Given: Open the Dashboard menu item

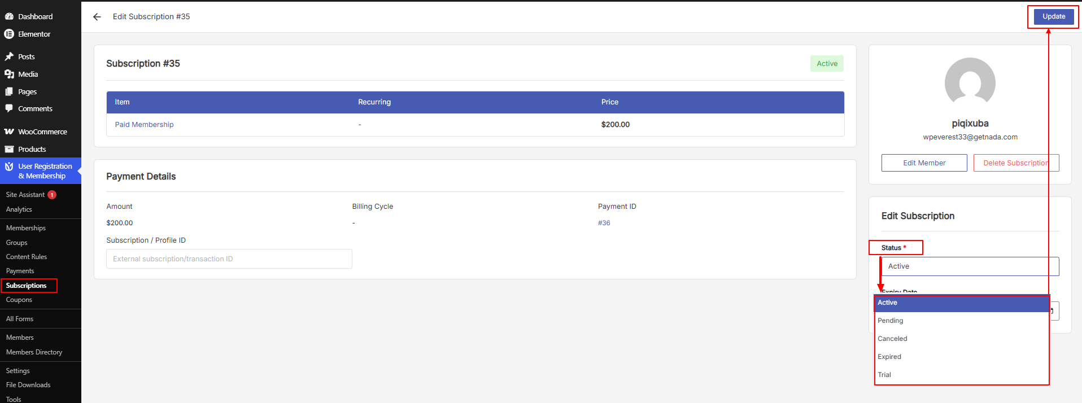Looking at the screenshot, I should pyautogui.click(x=35, y=16).
